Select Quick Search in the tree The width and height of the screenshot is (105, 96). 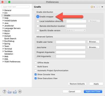(x=10, y=38)
